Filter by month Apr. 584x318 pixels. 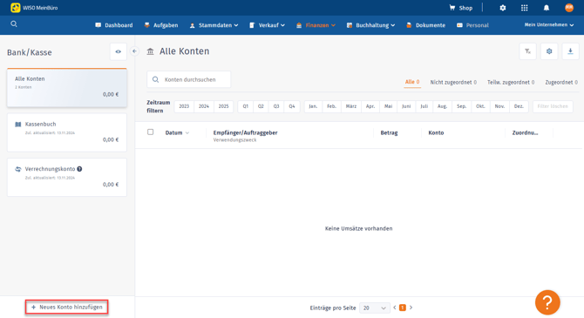click(x=370, y=106)
